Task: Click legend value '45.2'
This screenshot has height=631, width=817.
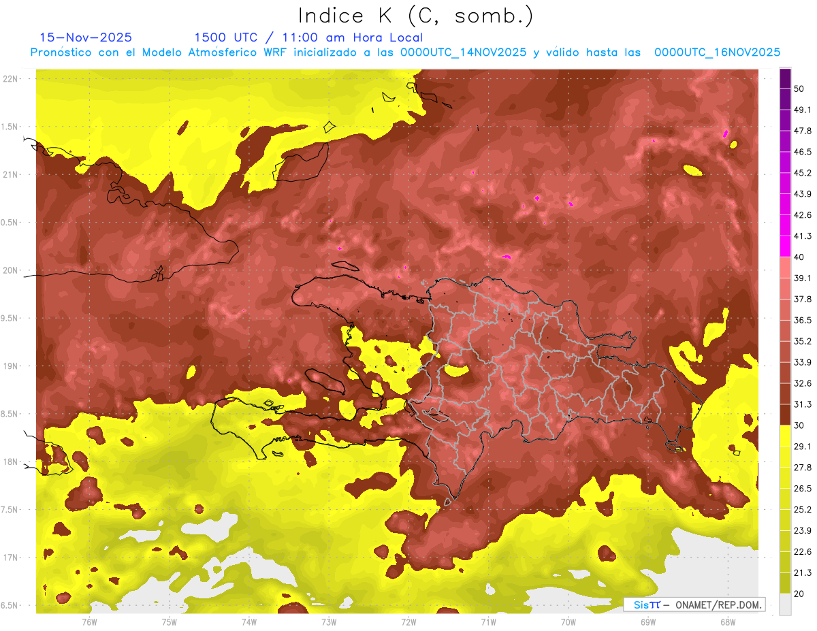Action: [803, 173]
